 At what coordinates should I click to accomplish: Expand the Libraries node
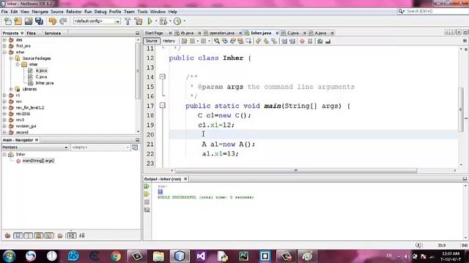click(11, 89)
